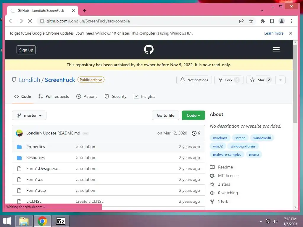View the 6 commits history
The height and width of the screenshot is (227, 303).
point(196,133)
